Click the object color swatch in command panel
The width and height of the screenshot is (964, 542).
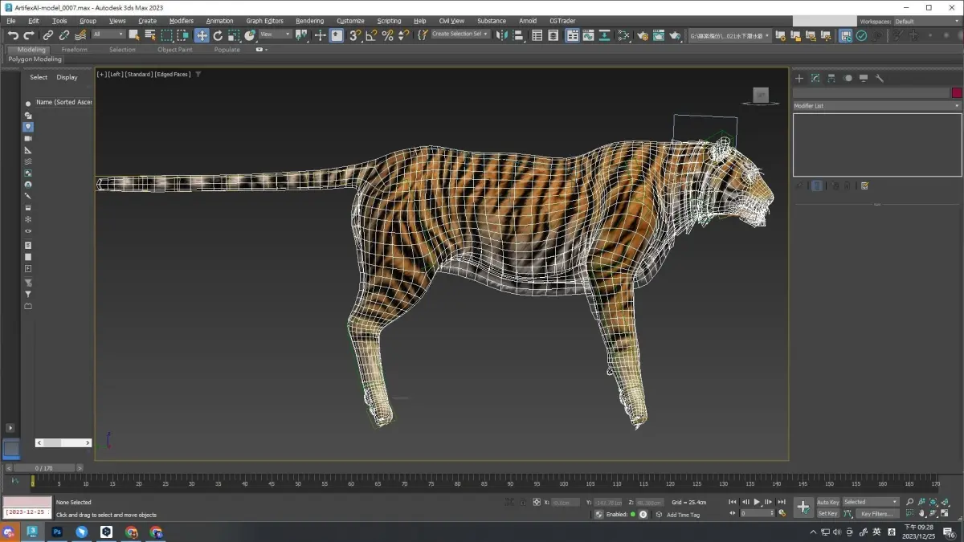pos(956,93)
